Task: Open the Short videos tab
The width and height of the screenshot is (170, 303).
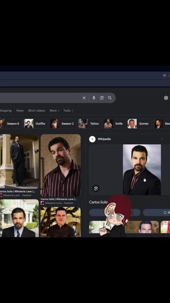Action: [x=37, y=110]
